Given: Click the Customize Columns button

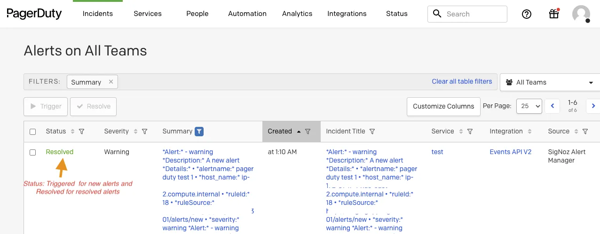Looking at the screenshot, I should [443, 106].
